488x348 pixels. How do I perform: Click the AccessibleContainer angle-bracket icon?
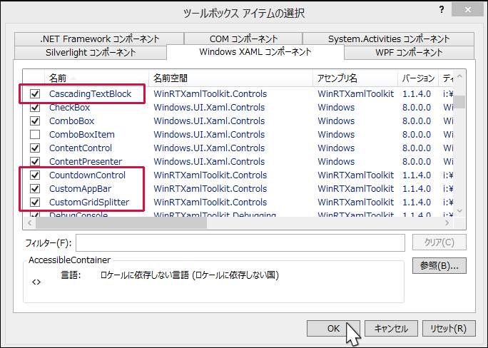pyautogui.click(x=36, y=282)
